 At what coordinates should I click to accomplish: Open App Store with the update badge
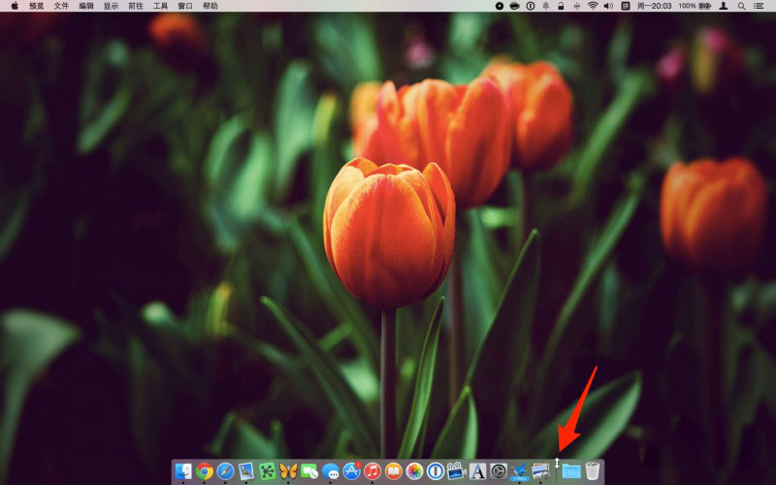click(x=351, y=471)
